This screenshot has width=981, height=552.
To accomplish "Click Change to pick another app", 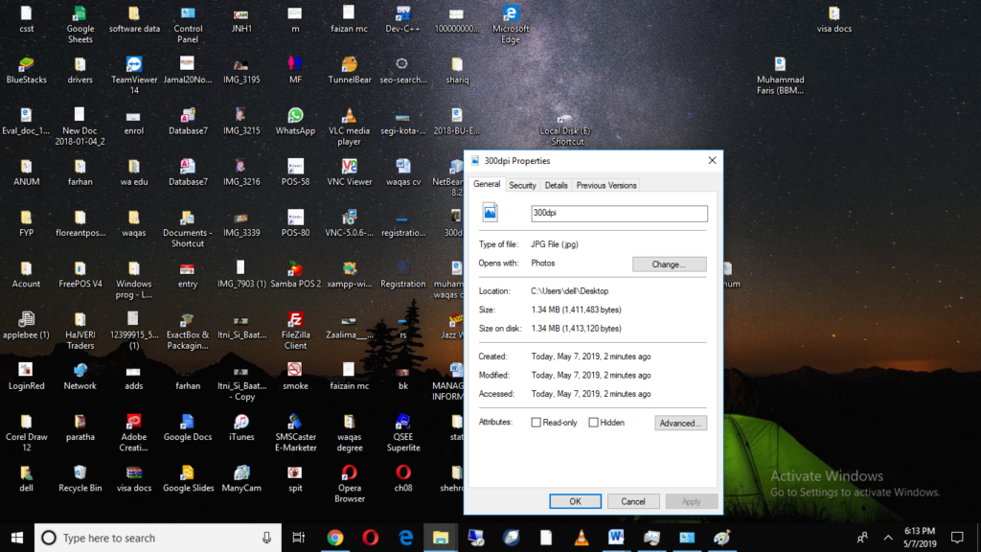I will pyautogui.click(x=669, y=264).
